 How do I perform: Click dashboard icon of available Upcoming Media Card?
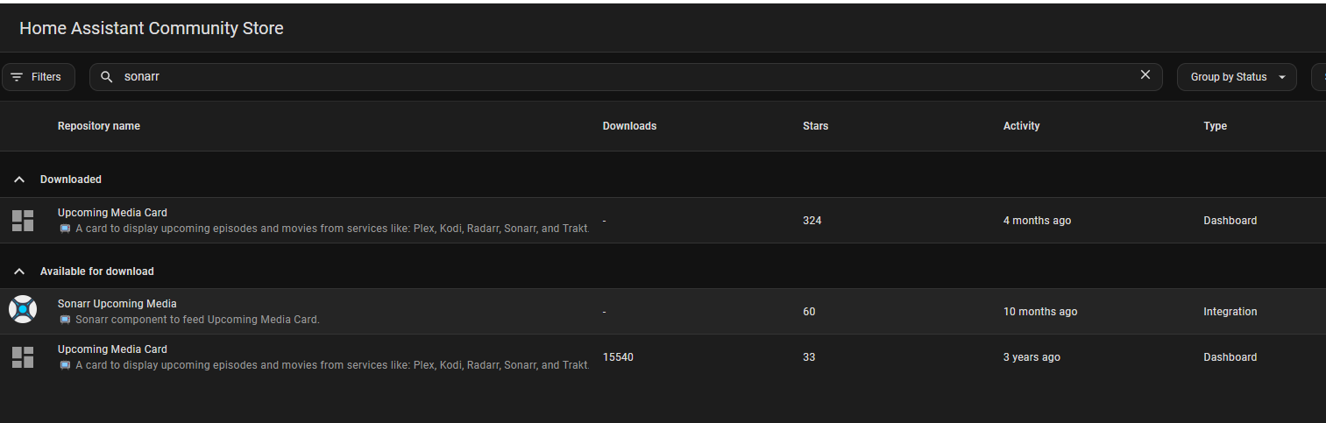(x=22, y=357)
